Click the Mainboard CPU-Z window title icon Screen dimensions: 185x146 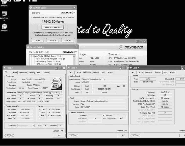pyautogui.click(x=69, y=68)
